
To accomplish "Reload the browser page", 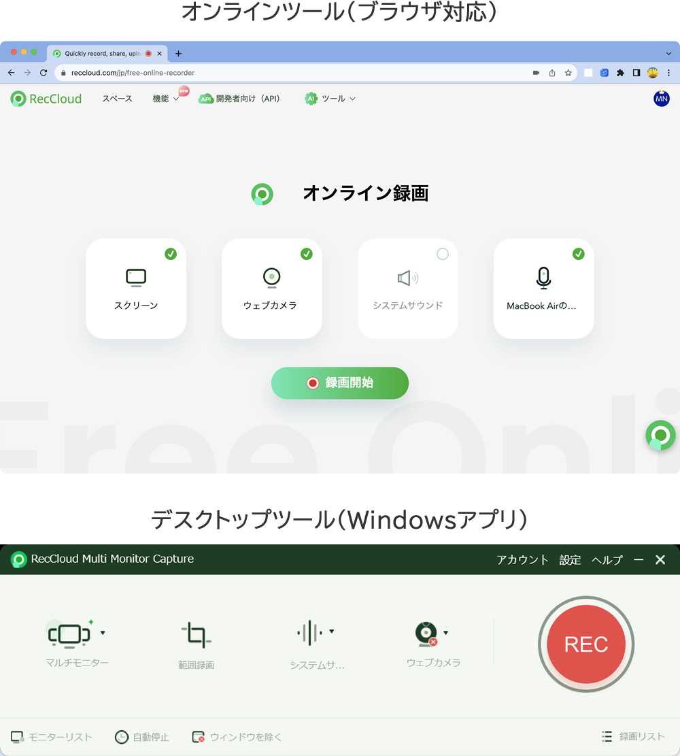I will coord(44,73).
